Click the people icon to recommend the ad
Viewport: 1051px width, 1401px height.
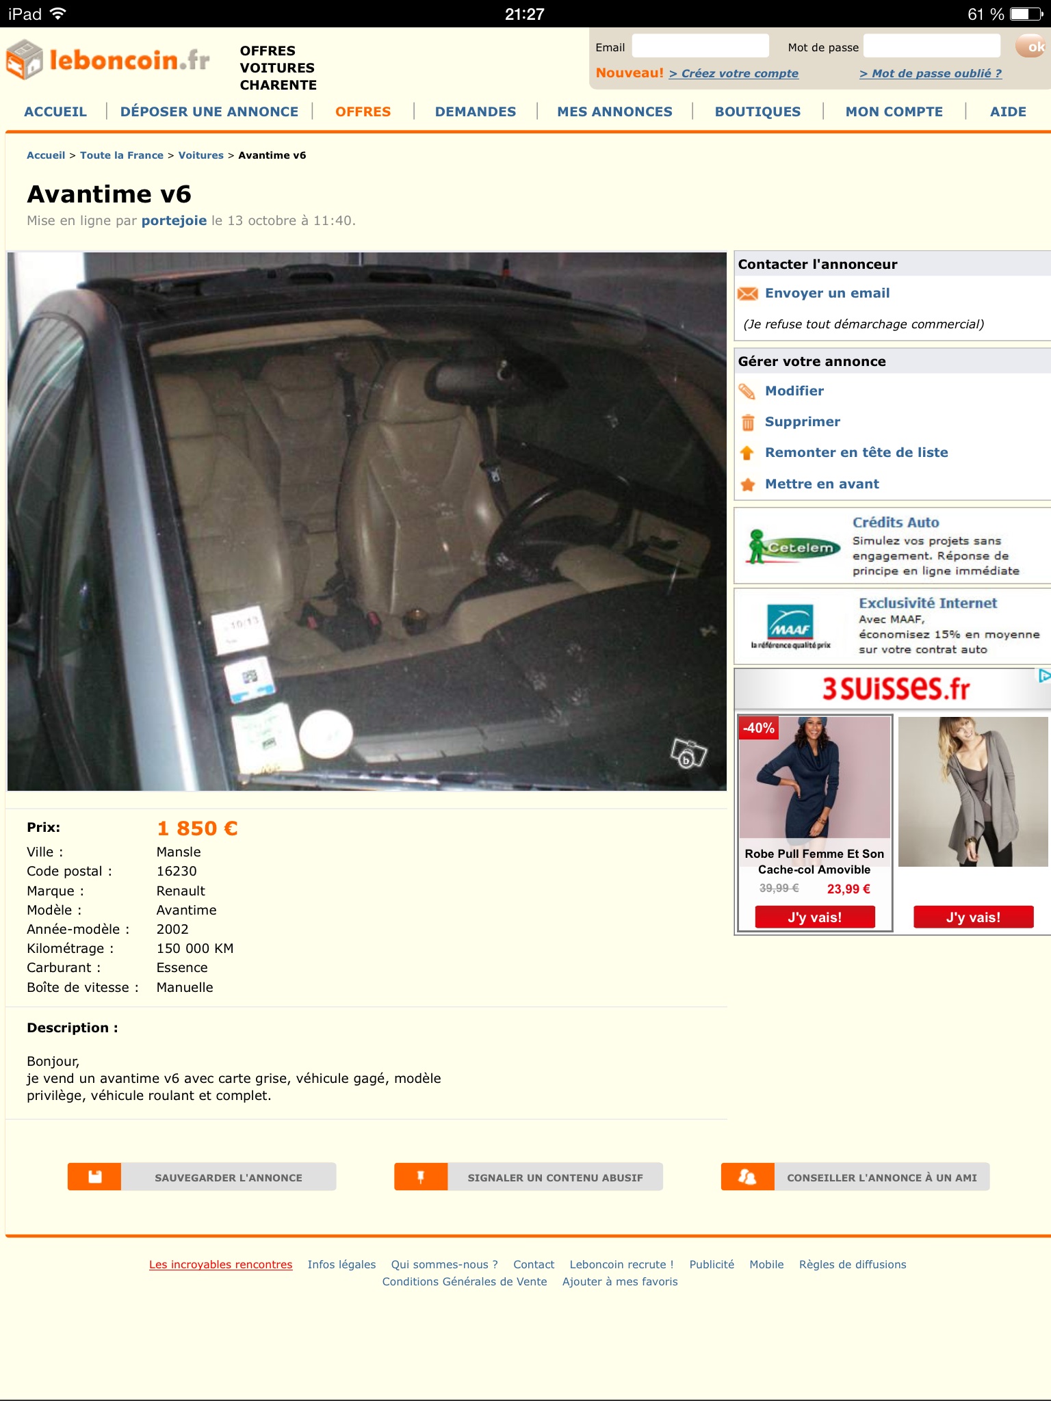[x=747, y=1177]
